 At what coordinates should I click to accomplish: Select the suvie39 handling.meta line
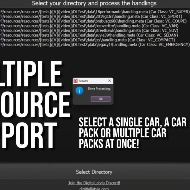(x=89, y=35)
